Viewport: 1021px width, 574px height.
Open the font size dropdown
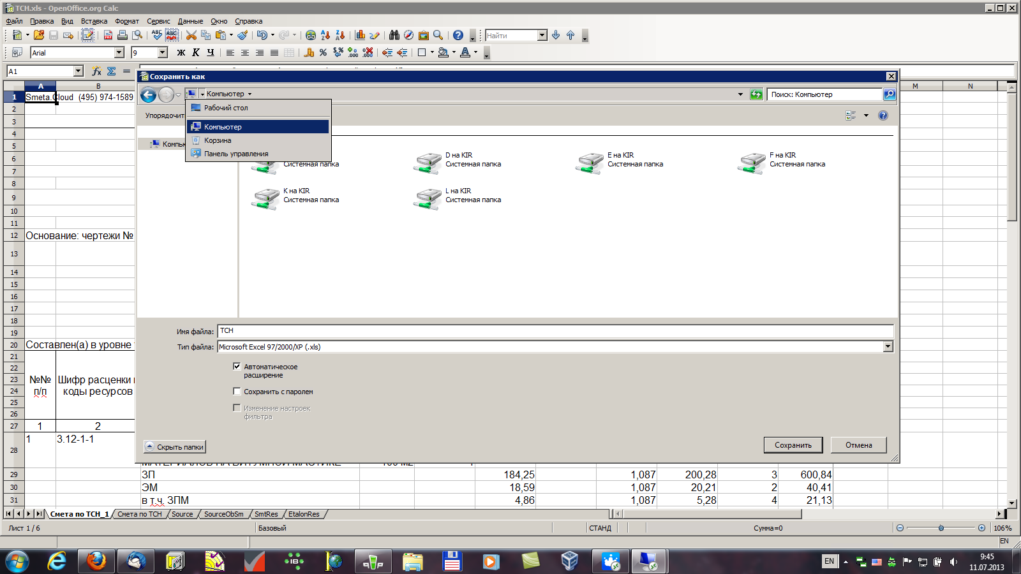click(x=163, y=52)
